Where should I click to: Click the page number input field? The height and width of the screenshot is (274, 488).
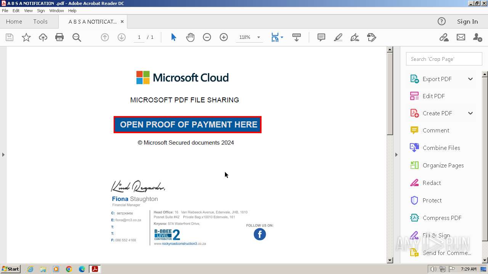pos(139,37)
